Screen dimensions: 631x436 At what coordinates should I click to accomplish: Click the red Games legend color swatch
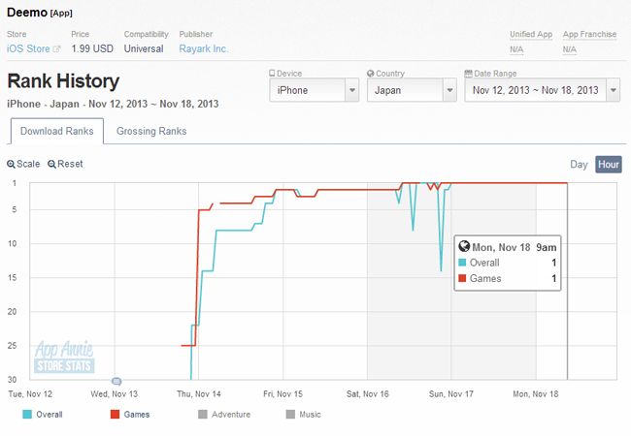pos(115,415)
